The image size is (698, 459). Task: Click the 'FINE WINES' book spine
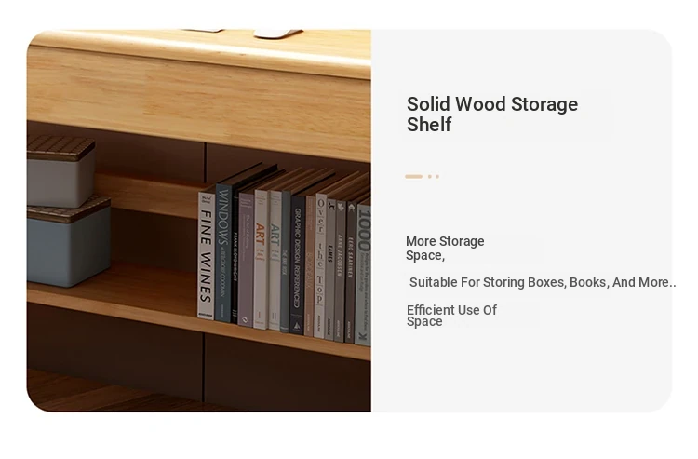206,255
